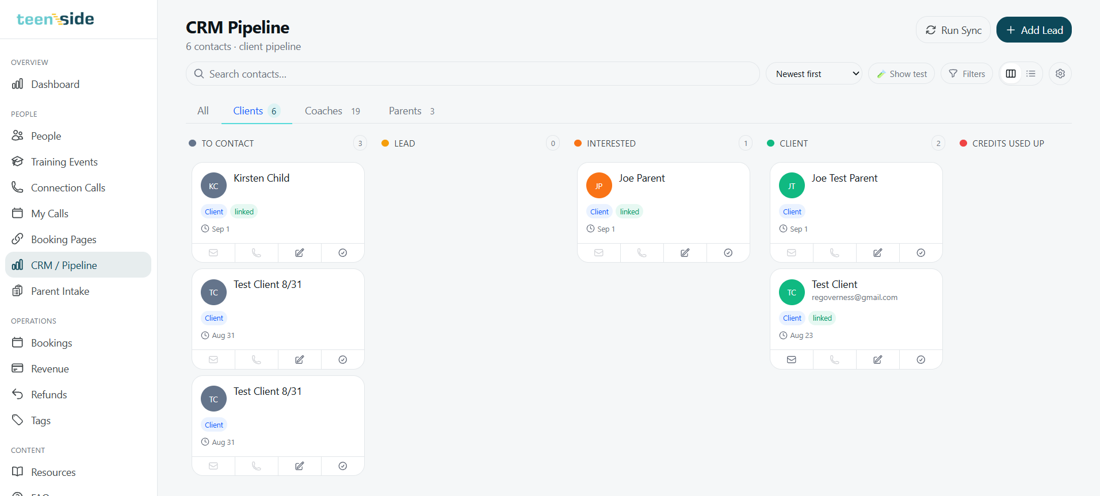Switch to board column view
This screenshot has width=1100, height=496.
(x=1011, y=74)
